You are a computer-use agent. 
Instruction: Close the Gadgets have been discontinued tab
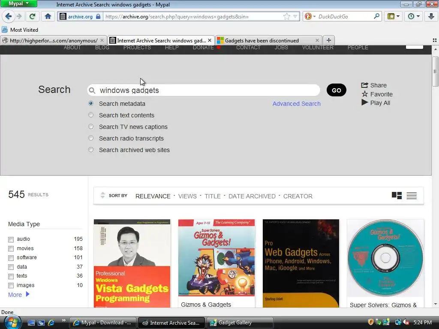[317, 40]
